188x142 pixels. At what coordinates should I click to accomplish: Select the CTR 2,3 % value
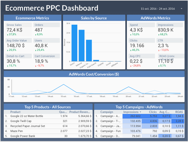click(x=163, y=46)
